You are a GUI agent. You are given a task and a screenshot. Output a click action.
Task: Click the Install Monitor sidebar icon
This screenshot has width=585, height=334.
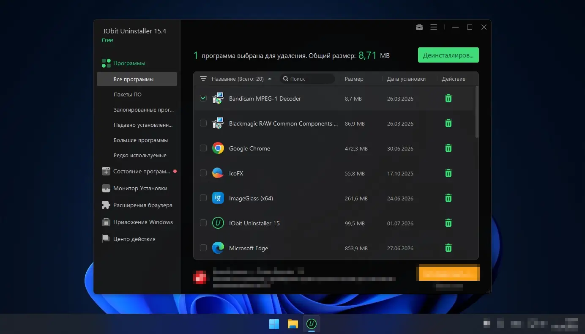(x=106, y=189)
